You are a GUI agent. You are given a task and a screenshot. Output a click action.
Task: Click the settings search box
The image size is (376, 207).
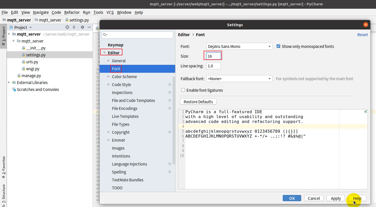(138, 35)
